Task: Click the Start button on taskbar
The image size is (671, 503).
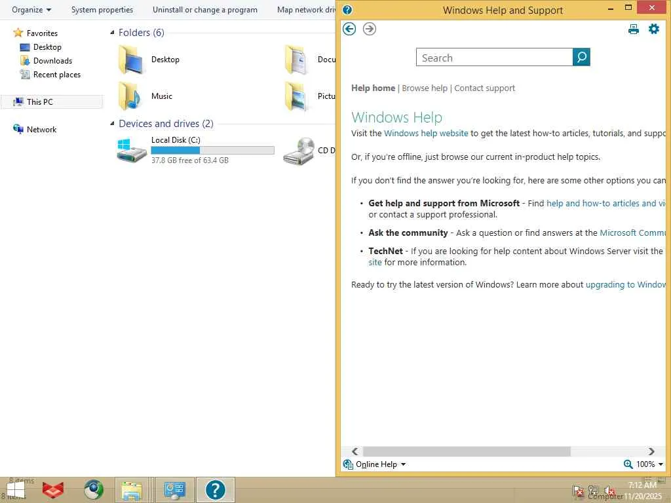Action: [x=16, y=490]
